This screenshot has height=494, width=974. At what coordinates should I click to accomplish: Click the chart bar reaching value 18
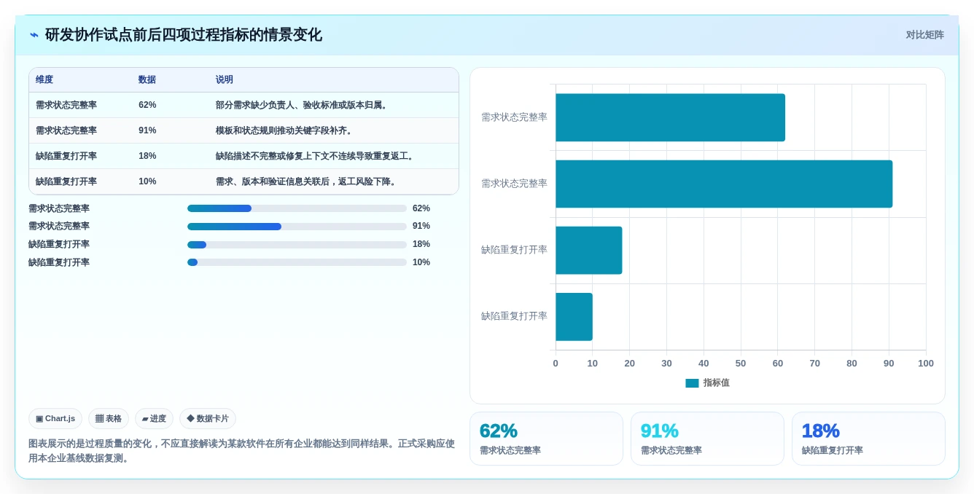589,250
